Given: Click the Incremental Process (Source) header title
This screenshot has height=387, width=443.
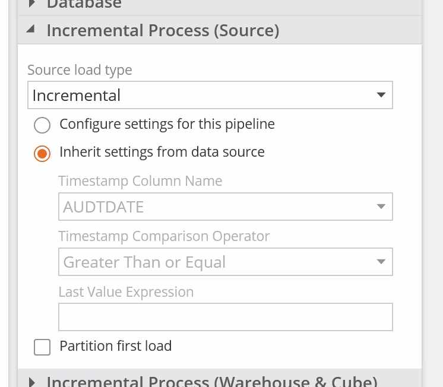Looking at the screenshot, I should coord(163,30).
